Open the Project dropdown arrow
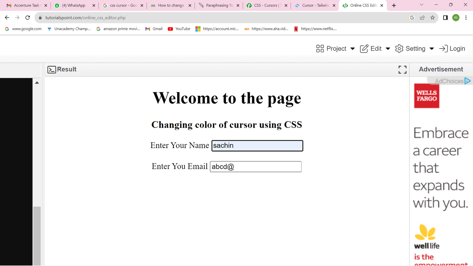This screenshot has width=473, height=266. coord(353,49)
